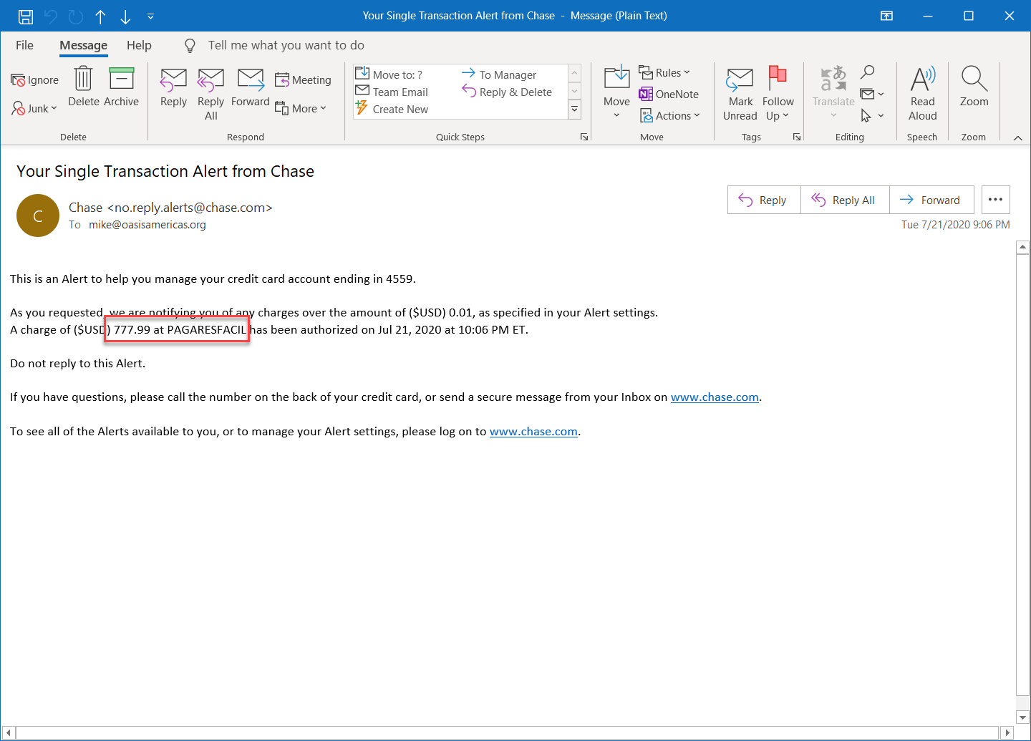Open the Manage Quick Steps dialog launcher
This screenshot has width=1031, height=741.
coord(584,137)
